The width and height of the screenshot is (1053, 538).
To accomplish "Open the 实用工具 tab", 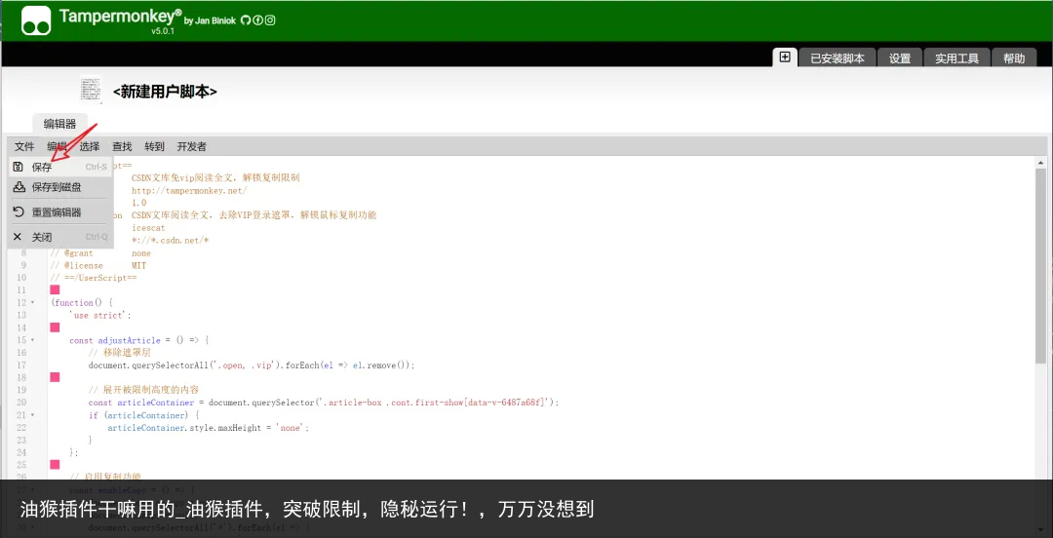I will click(x=957, y=58).
